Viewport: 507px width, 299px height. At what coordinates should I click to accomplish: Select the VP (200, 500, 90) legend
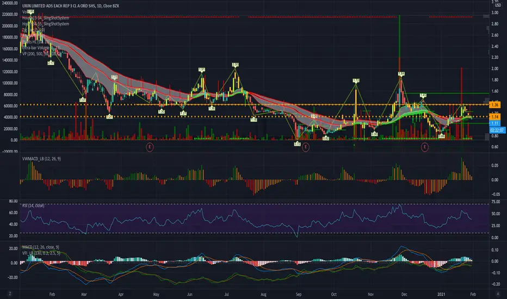[x=41, y=54]
